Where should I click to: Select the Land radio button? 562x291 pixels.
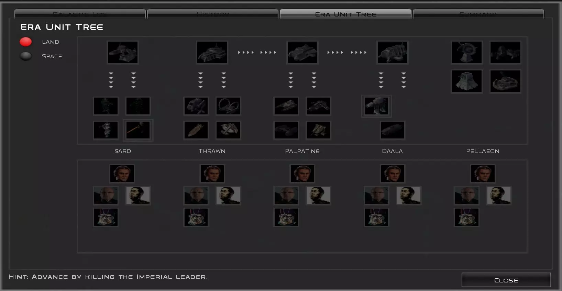pyautogui.click(x=26, y=42)
